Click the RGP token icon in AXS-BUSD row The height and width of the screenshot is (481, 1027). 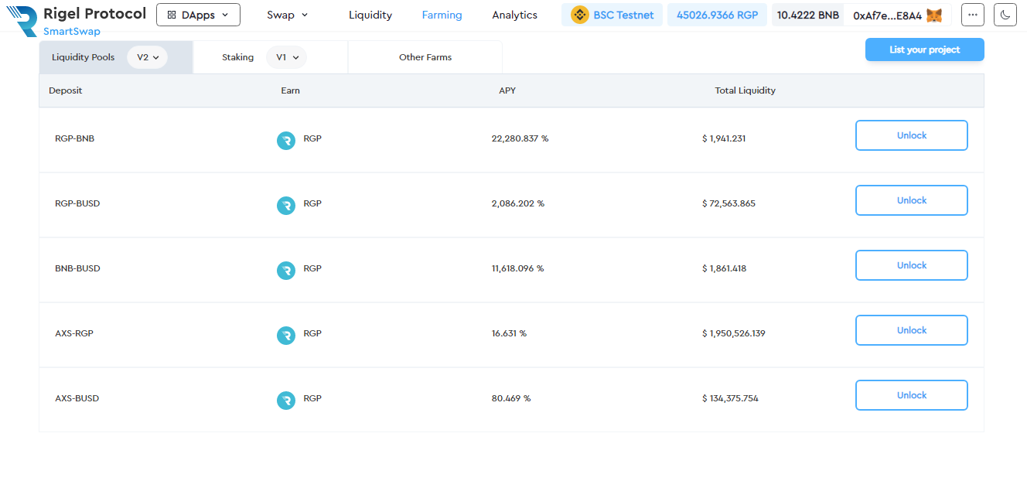coord(286,401)
